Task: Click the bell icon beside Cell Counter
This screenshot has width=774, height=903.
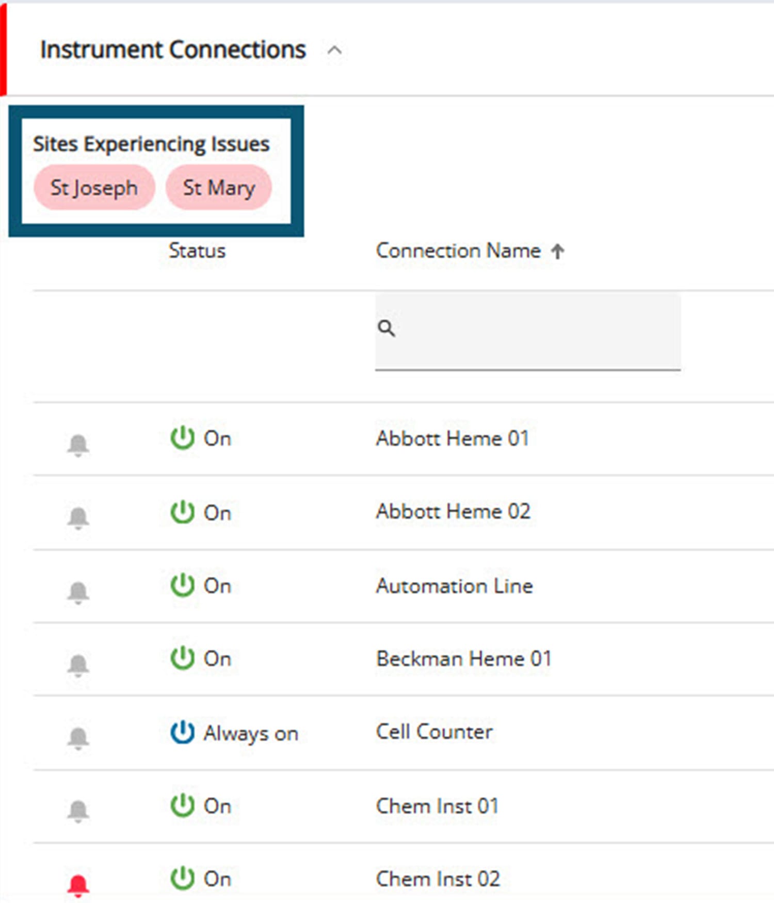Action: tap(78, 737)
